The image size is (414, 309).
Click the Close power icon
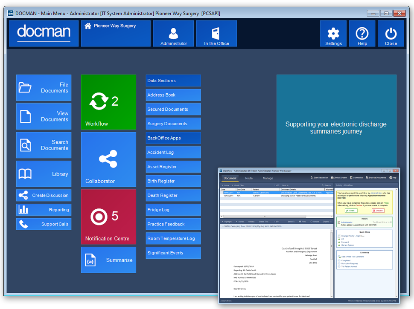pos(391,34)
